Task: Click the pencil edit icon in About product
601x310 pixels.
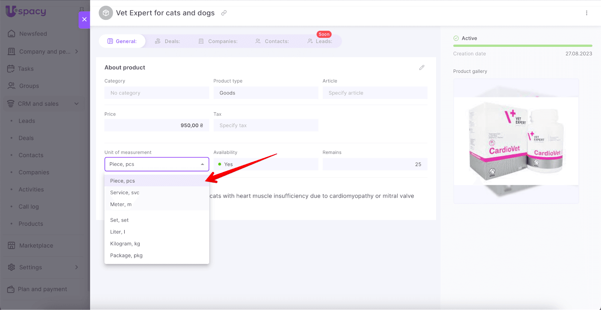Action: tap(421, 67)
